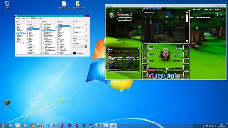Click the red health bar in game HUD
The width and height of the screenshot is (228, 128).
coord(125,14)
